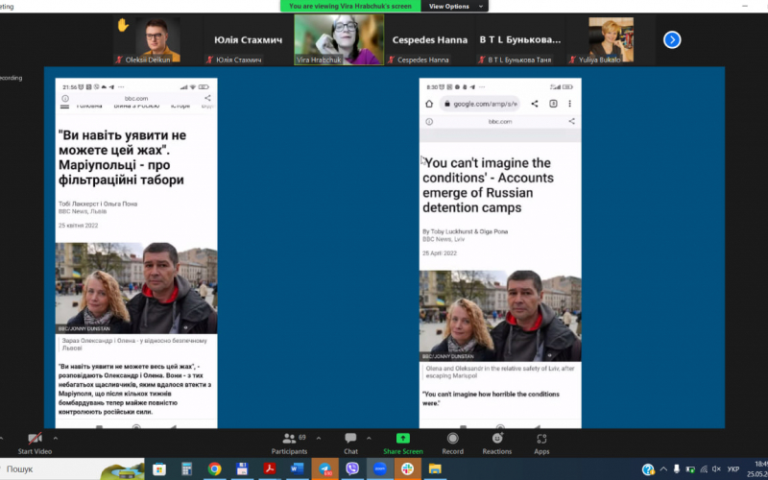Click the Start Video camera icon
Viewport: 768px width, 480px height.
tap(35, 439)
